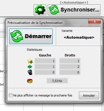This screenshot has width=104, height=111.
Task: Click the star-plus create items icon
Action: 30,61
